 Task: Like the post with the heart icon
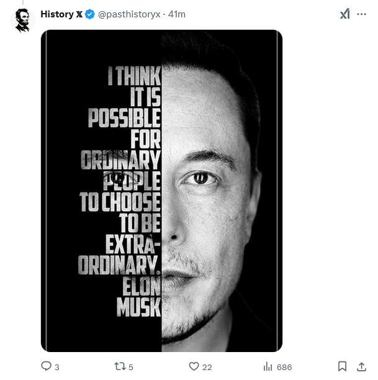click(194, 366)
